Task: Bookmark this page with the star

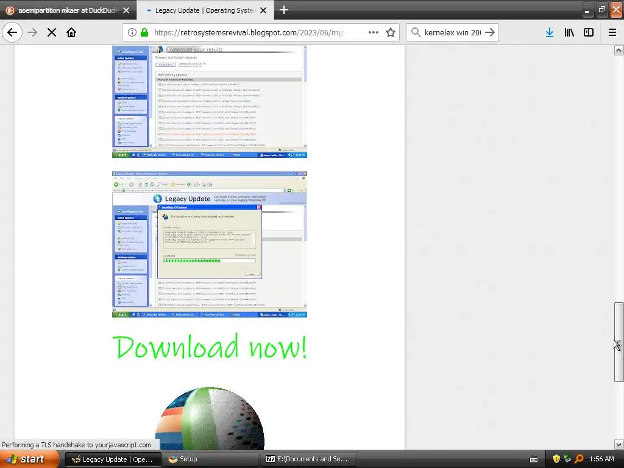Action: (391, 33)
